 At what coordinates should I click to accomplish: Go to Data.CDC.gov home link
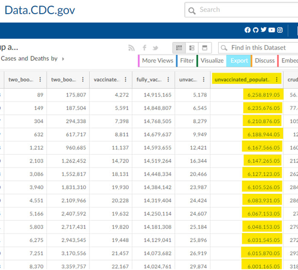pyautogui.click(x=40, y=10)
